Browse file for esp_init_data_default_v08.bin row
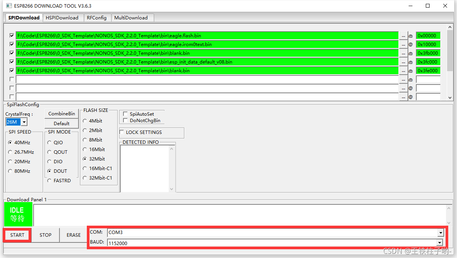The image size is (457, 258). pyautogui.click(x=403, y=62)
